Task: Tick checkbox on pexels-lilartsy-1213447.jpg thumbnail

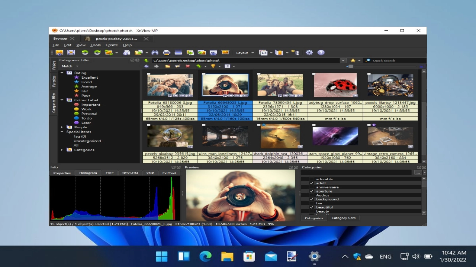Action: click(x=369, y=74)
